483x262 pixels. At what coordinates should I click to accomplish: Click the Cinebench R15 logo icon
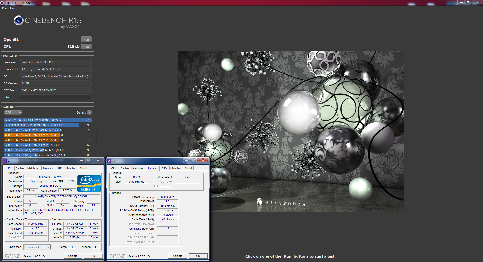[19, 21]
